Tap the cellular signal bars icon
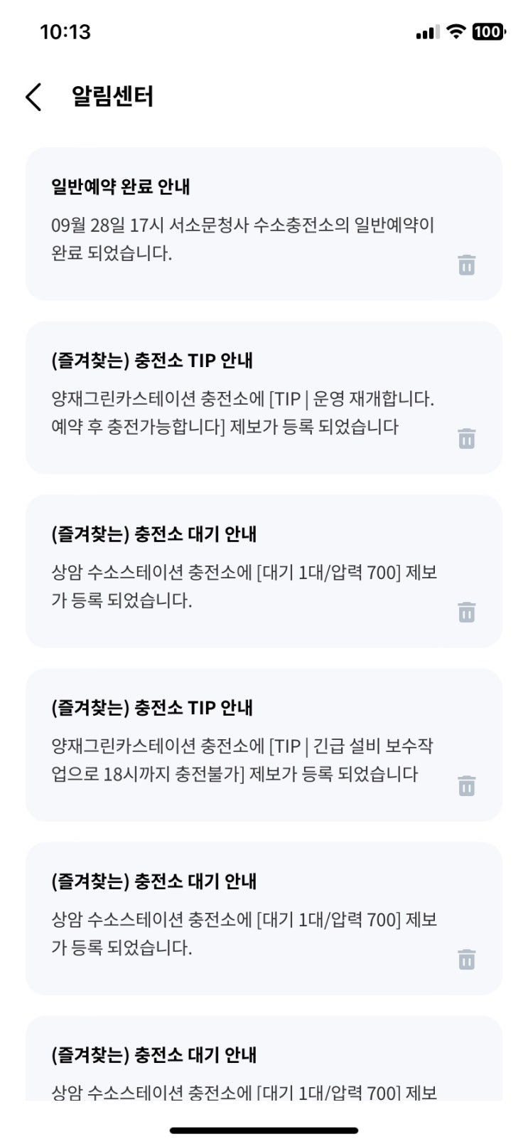 click(428, 32)
